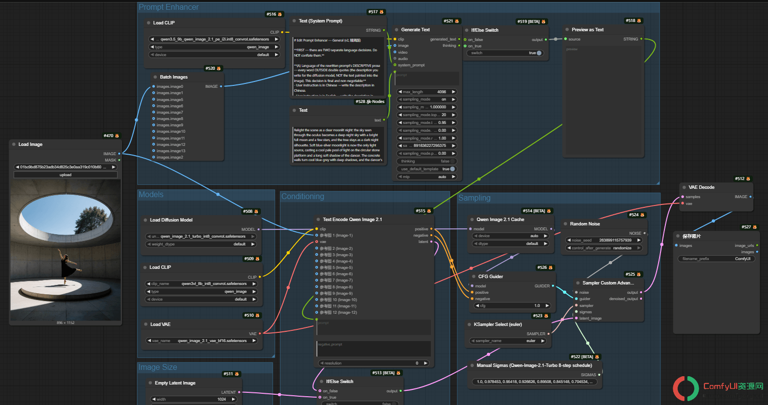Collapse the Load Image node dot

coord(14,144)
